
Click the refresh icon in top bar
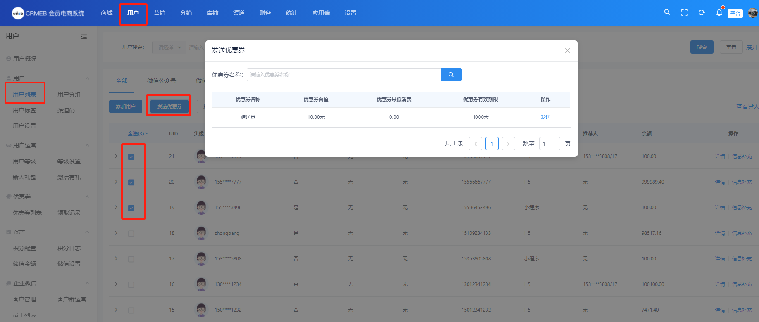[702, 13]
